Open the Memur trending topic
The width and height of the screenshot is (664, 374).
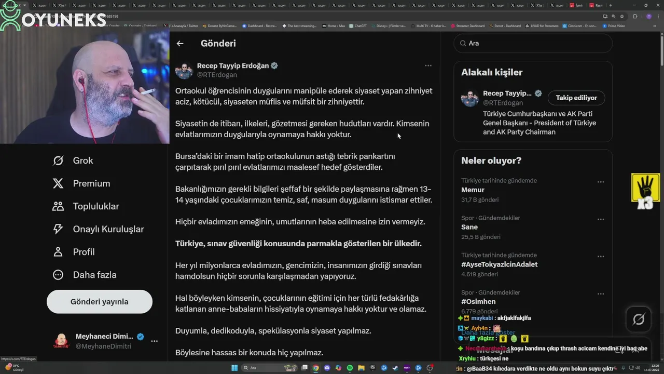(473, 190)
